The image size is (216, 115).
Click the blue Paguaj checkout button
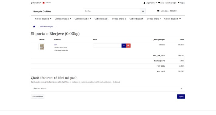click(181, 97)
